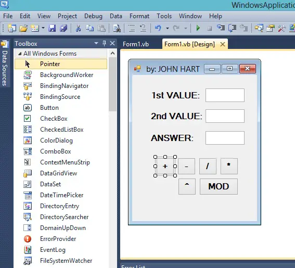
Task: Click the Toolbox scroll up arrow
Action: [112, 54]
